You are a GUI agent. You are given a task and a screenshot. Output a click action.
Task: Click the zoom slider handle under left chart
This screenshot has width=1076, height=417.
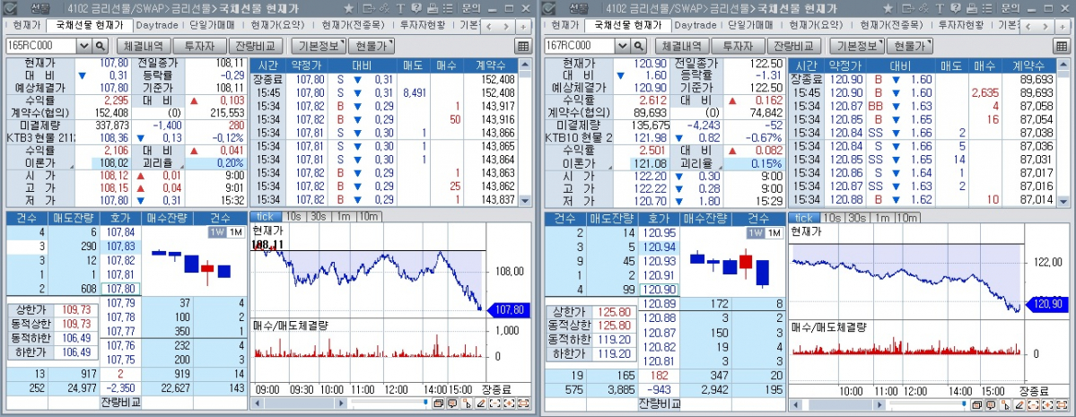click(x=425, y=403)
